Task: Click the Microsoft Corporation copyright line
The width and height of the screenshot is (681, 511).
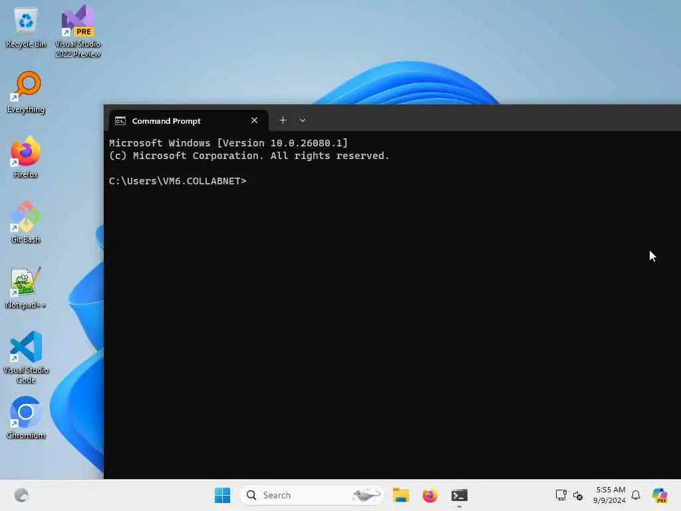Action: coord(249,156)
